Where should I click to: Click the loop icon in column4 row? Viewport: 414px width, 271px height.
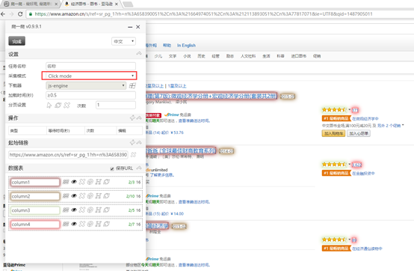[106, 224]
